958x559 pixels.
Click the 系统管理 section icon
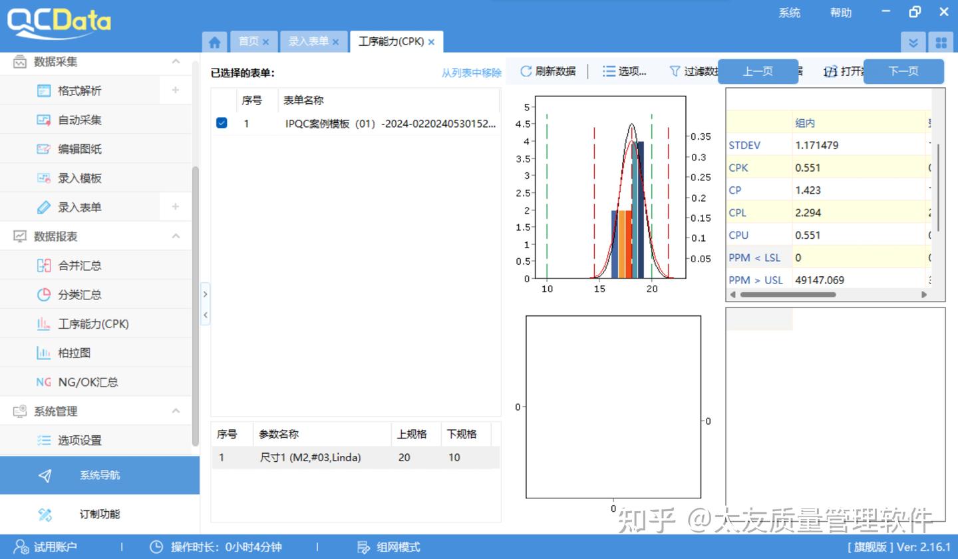[20, 411]
